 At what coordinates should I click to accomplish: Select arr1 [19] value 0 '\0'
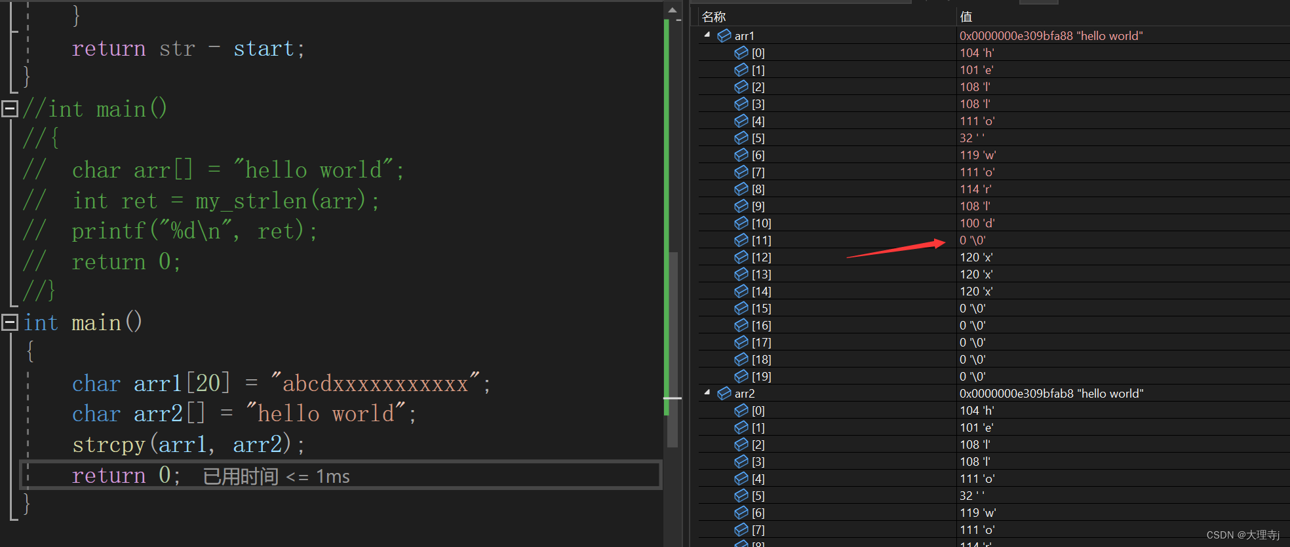[973, 377]
